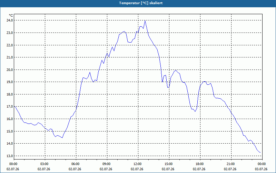This screenshot has height=173, width=276.
Task: Select the 06:00 time label on x-axis
Action: (x=76, y=164)
